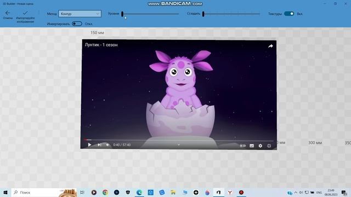Click the settings gear in the video image
The image size is (351, 197).
click(261, 146)
